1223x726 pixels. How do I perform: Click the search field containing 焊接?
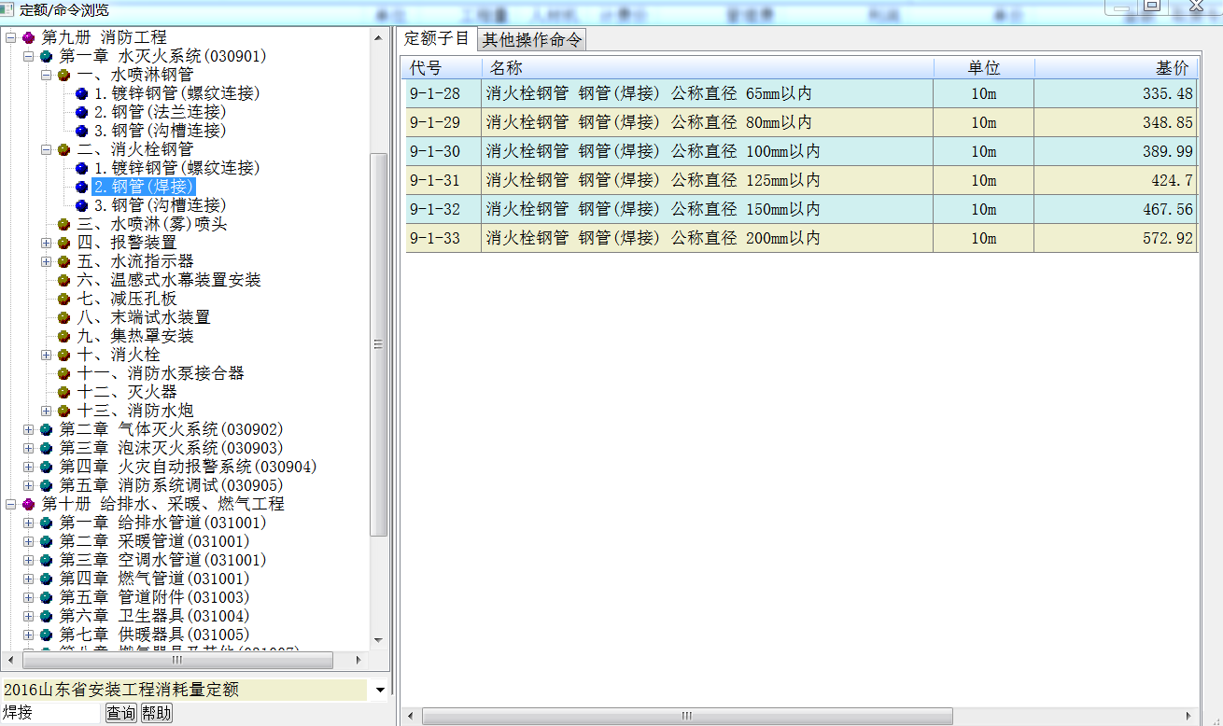click(x=50, y=714)
